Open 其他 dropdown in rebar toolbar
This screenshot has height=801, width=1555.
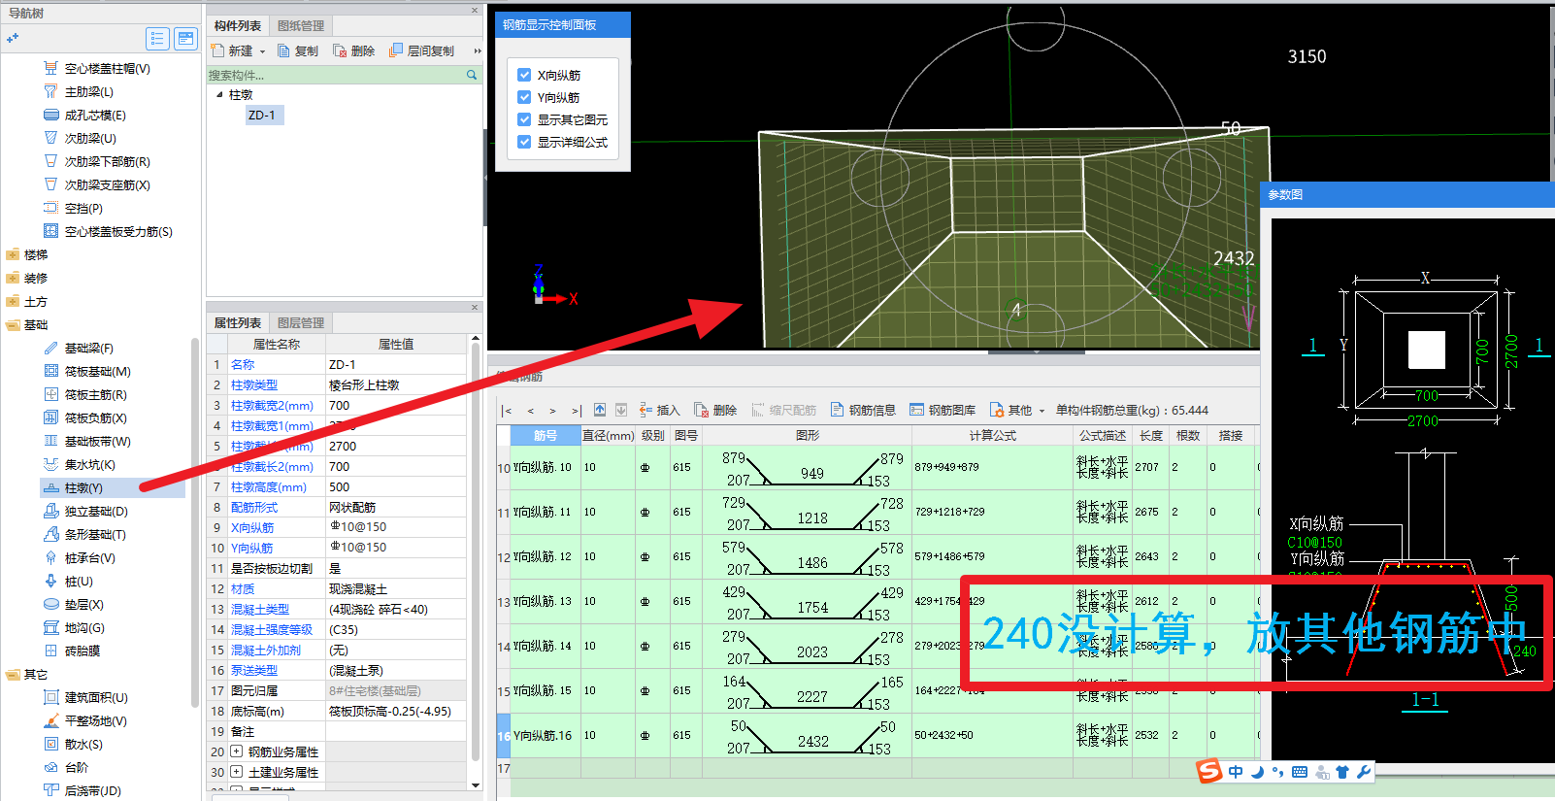click(x=1016, y=411)
